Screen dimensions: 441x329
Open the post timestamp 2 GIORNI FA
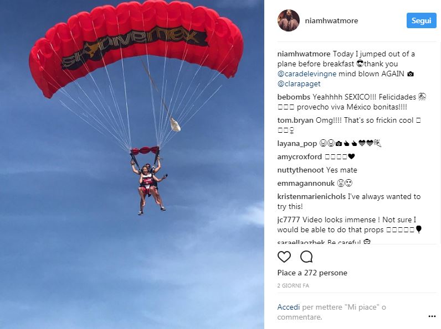click(x=293, y=286)
